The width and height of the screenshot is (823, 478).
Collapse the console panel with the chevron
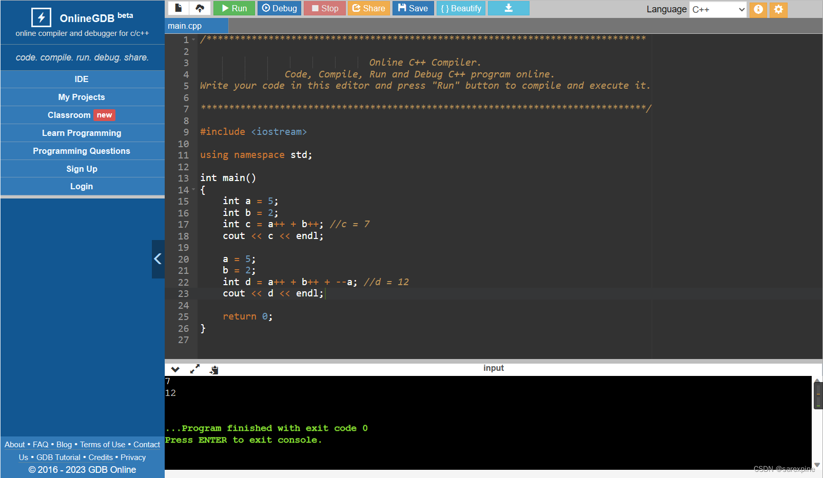[175, 369]
